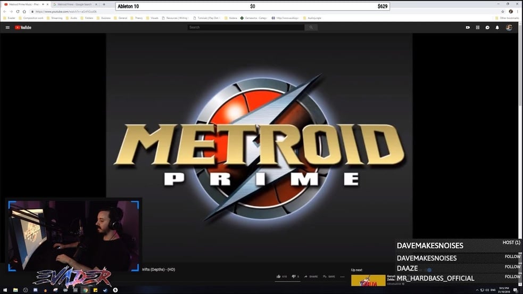Open the Kadenze bookmark folder
This screenshot has height=294, width=523.
tap(231, 18)
